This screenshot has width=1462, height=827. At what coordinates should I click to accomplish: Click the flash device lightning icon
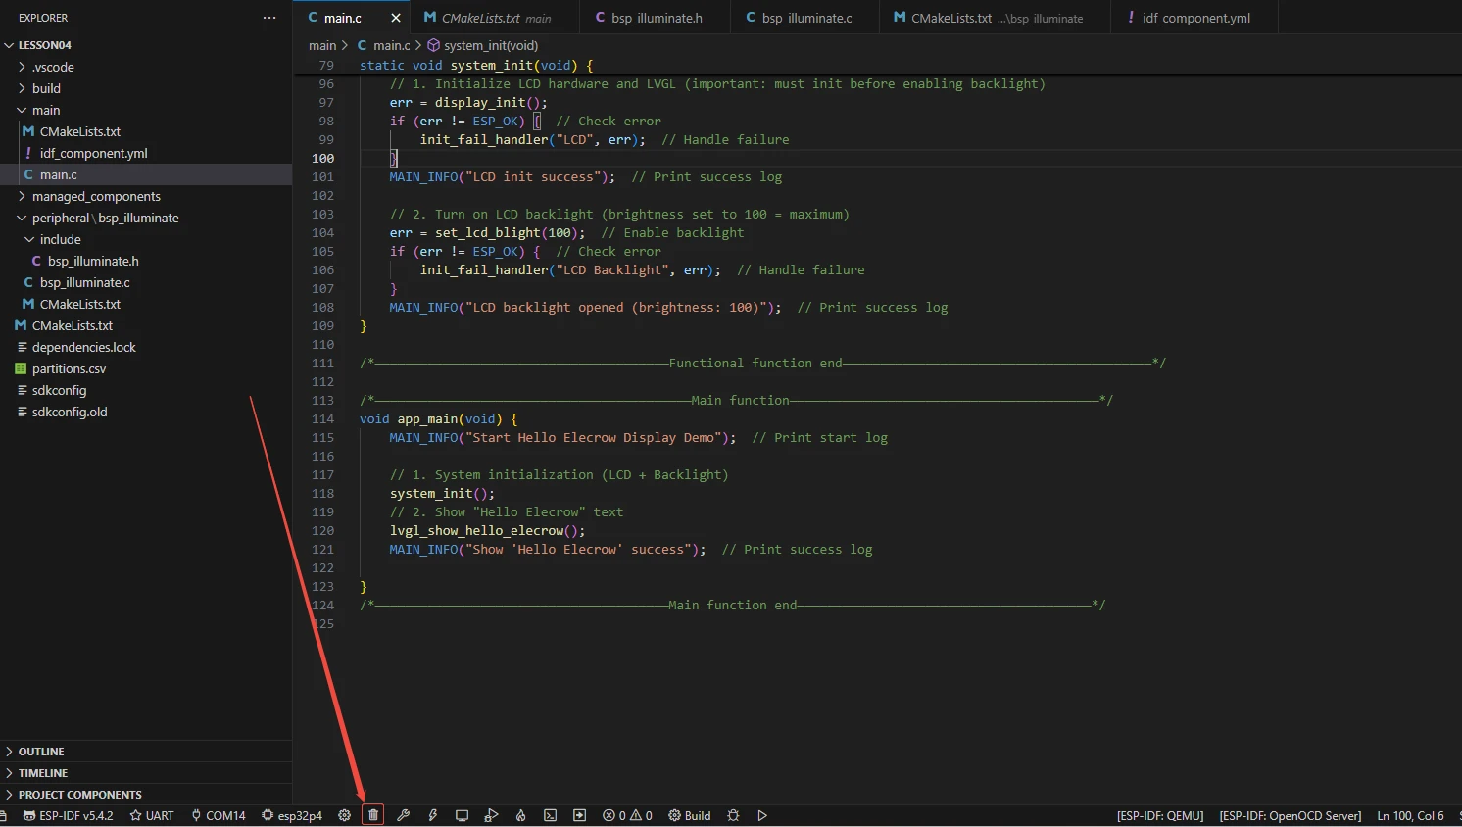(x=432, y=815)
